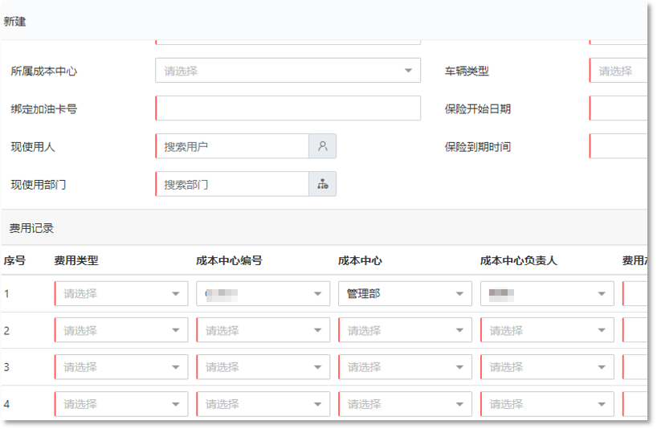Open row 2 成本中心 dropdown
Screen dimensions: 657x429
coord(405,330)
